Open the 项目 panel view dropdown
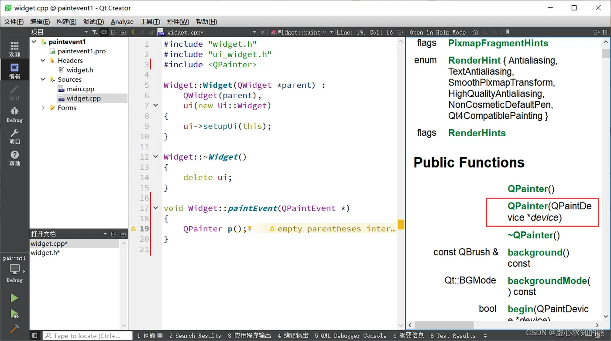The image size is (611, 341). (86, 32)
